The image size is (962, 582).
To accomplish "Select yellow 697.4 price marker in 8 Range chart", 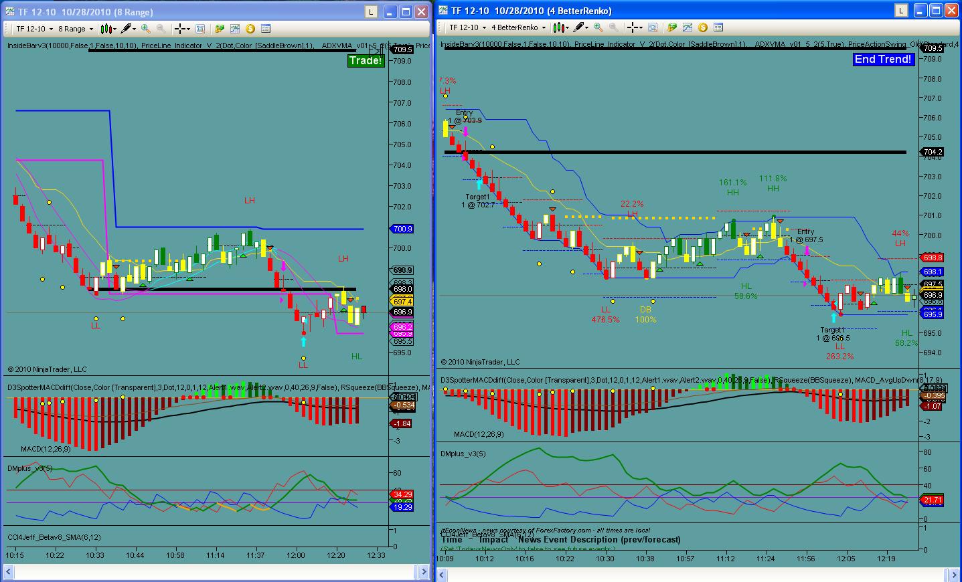I will tap(403, 302).
